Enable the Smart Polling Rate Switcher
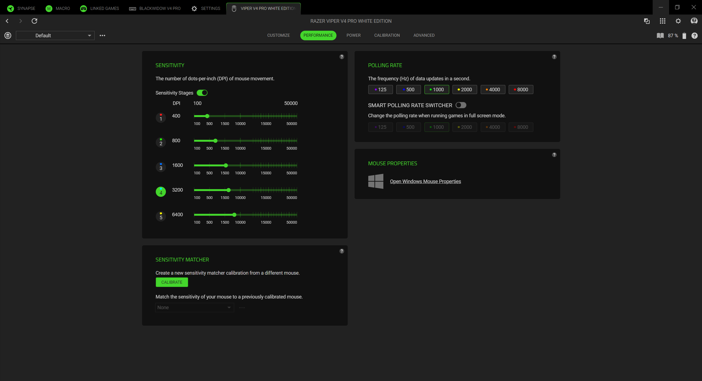702x381 pixels. (x=460, y=105)
